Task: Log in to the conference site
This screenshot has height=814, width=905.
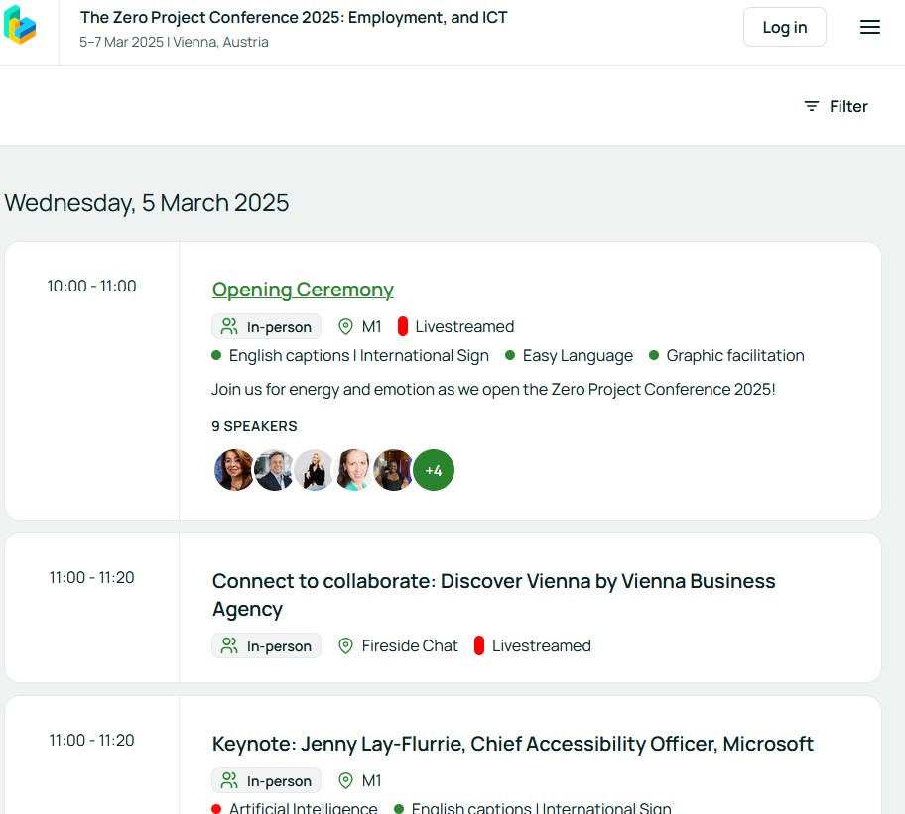Action: point(784,28)
